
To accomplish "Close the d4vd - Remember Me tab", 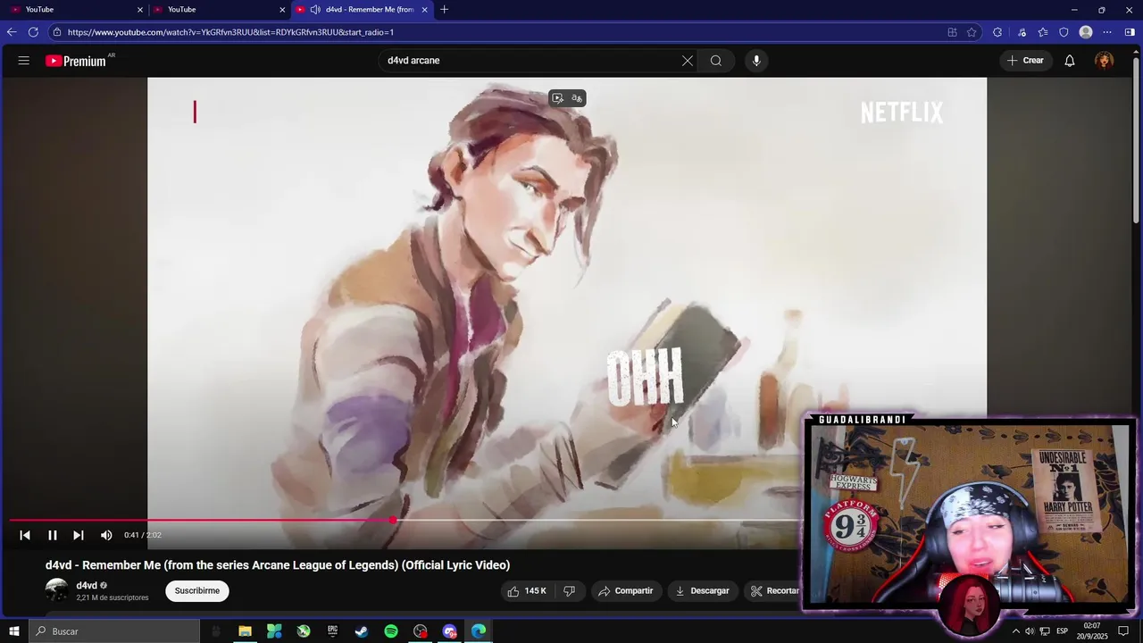I will coord(425,10).
